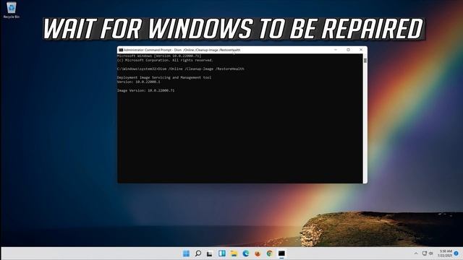Viewport: 463px width, 260px height.
Task: Select the Command Prompt taskbar icon
Action: [x=281, y=253]
